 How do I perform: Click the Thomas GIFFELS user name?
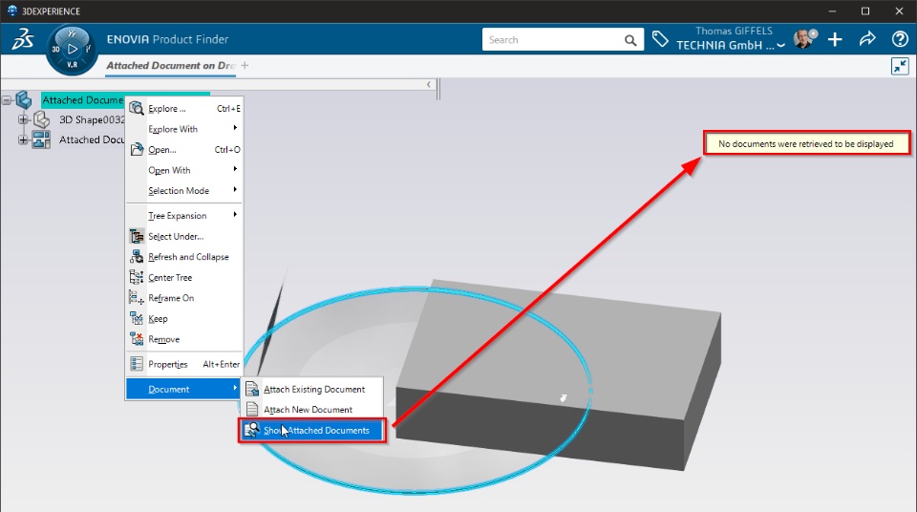pyautogui.click(x=734, y=31)
